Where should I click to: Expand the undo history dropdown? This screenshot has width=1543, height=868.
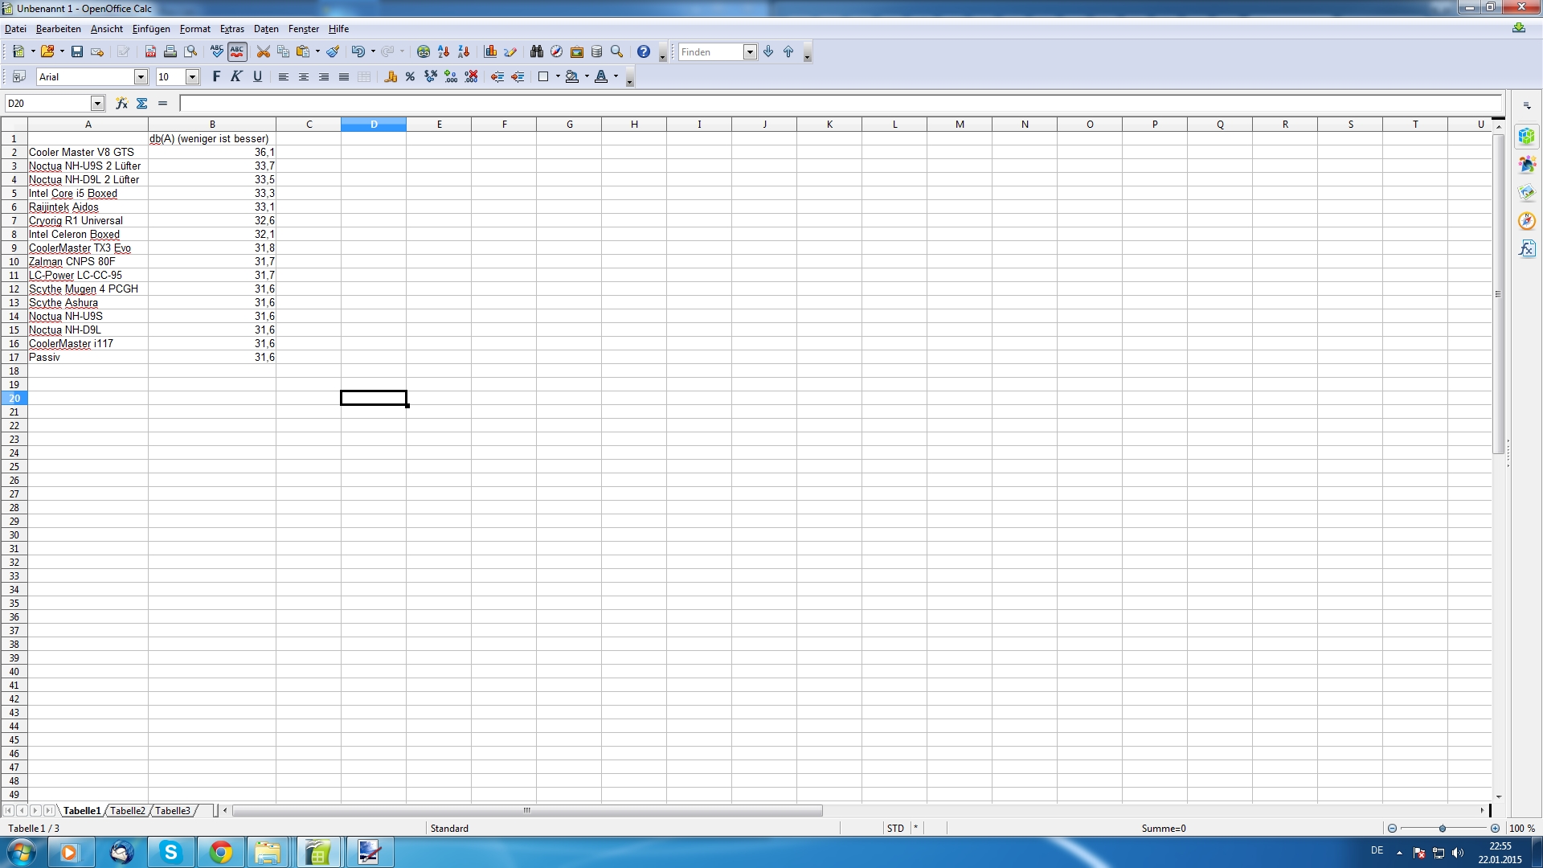pyautogui.click(x=373, y=52)
